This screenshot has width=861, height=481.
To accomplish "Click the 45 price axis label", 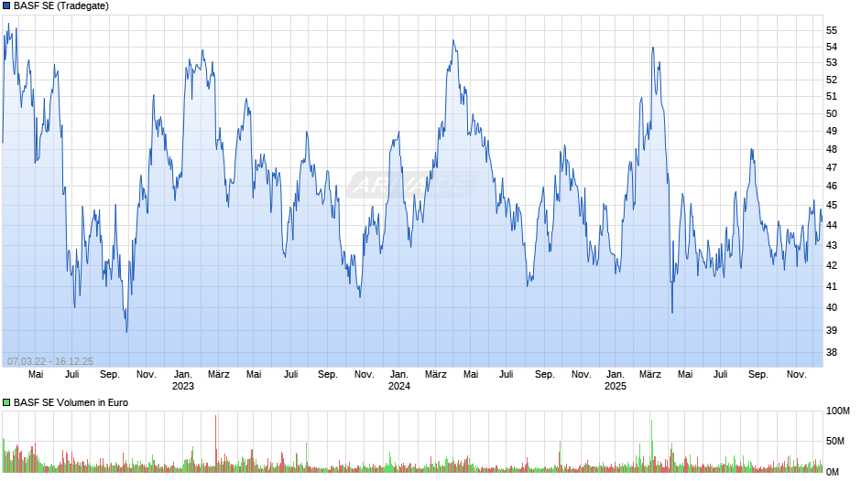I will (x=832, y=206).
